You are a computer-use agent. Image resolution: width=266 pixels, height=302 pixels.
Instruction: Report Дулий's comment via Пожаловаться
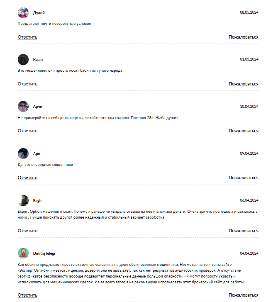click(244, 37)
